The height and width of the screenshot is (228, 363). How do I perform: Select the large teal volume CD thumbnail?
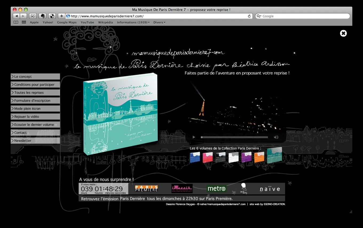274,155
